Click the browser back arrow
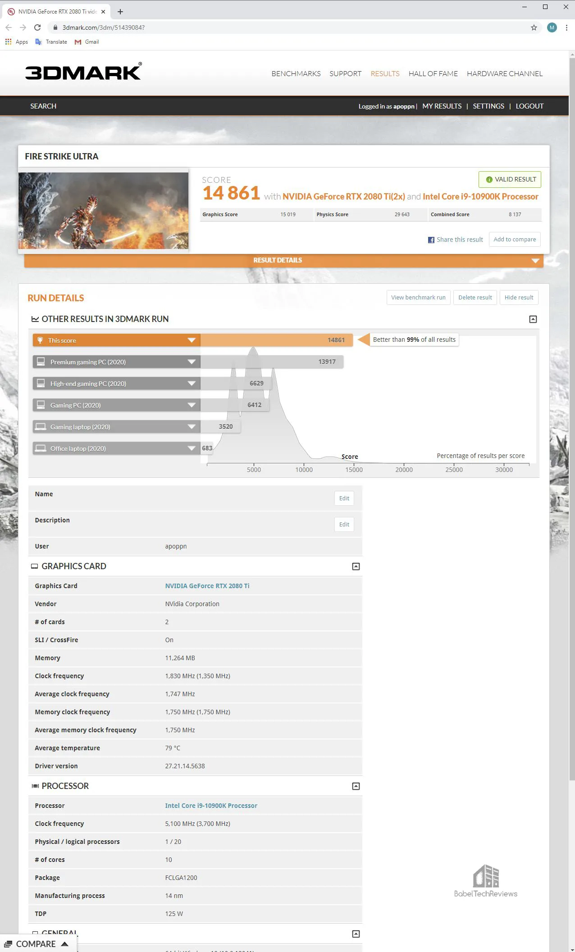The height and width of the screenshot is (952, 575). [9, 27]
